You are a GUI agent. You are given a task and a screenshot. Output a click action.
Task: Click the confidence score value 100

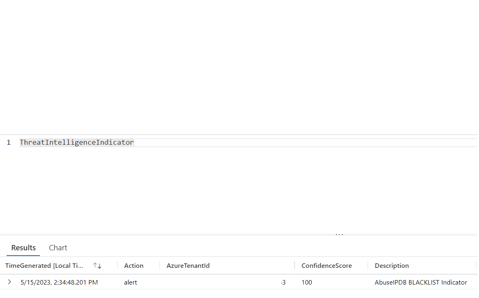pyautogui.click(x=306, y=282)
